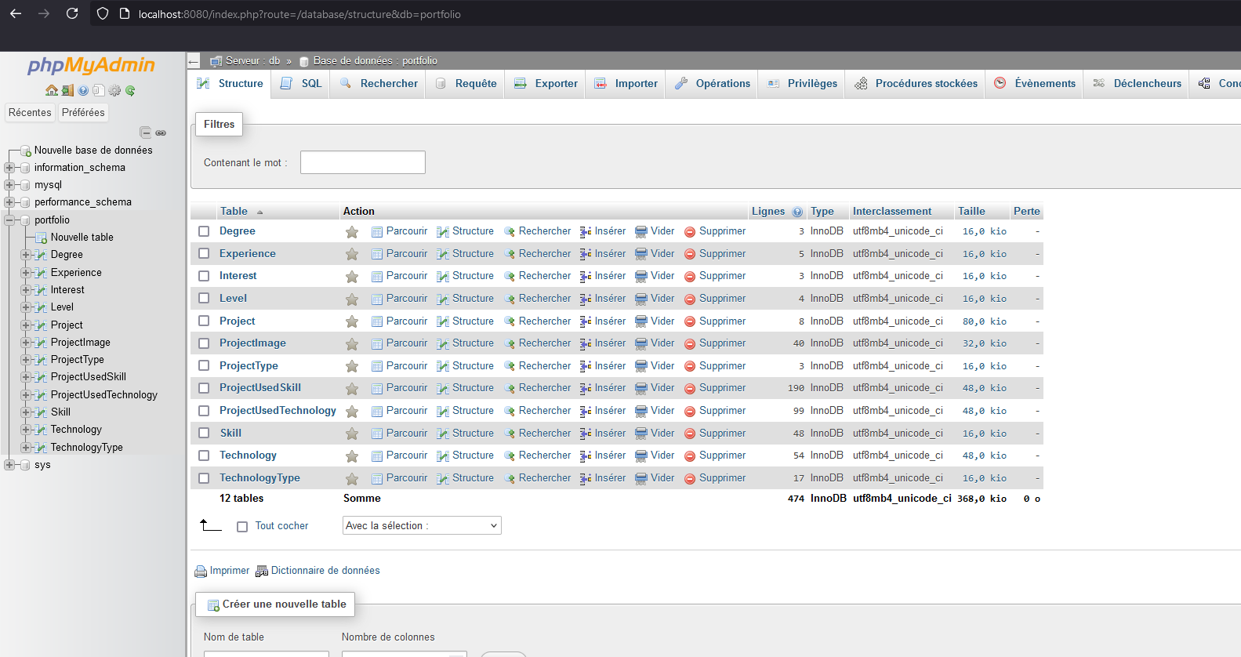Click the logout door icon
Screen dimensions: 1241x657
(67, 90)
